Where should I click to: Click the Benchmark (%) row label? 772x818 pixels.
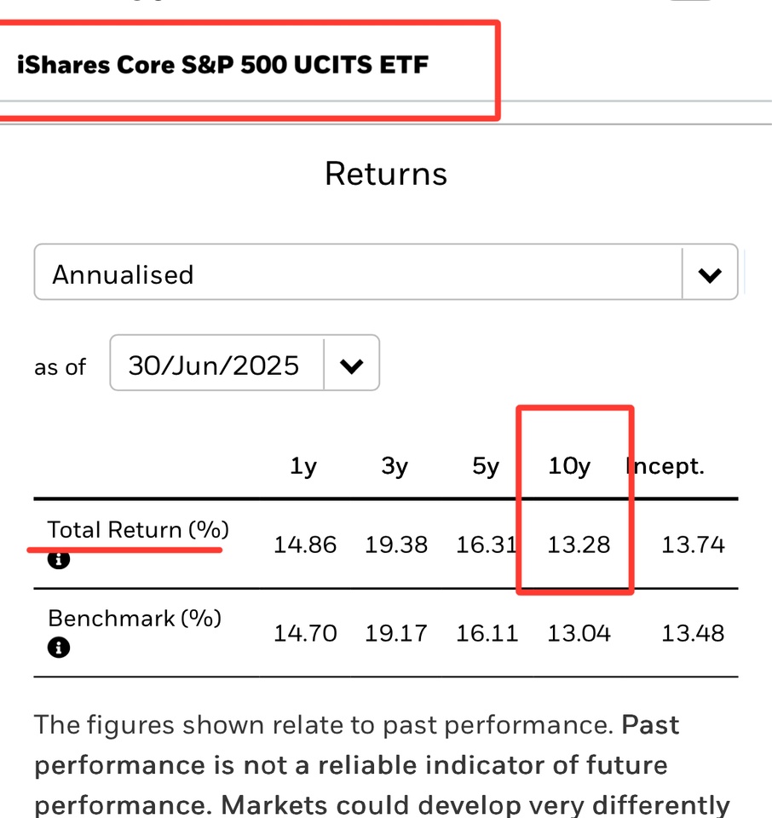(135, 619)
